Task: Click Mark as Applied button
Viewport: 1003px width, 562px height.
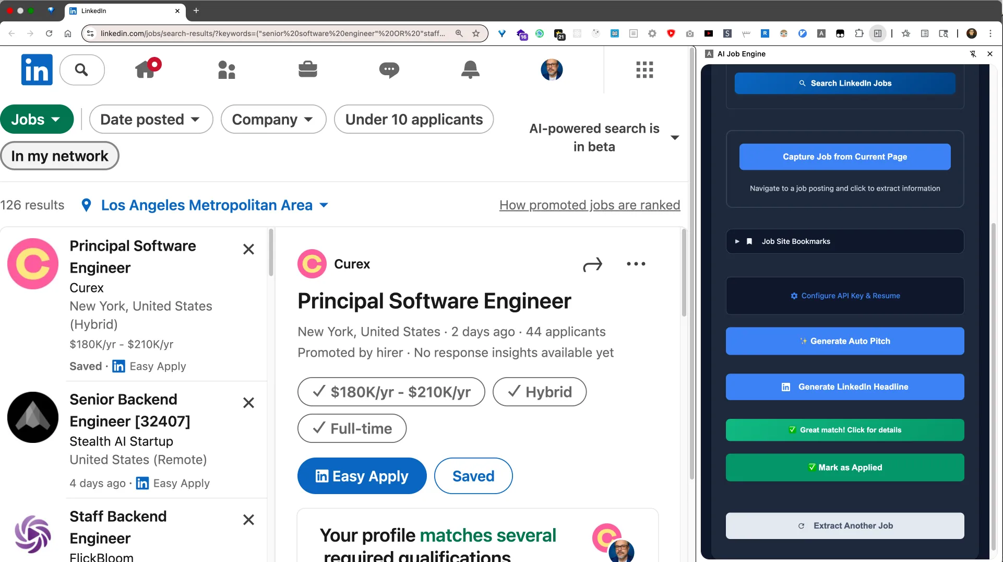Action: click(x=845, y=467)
